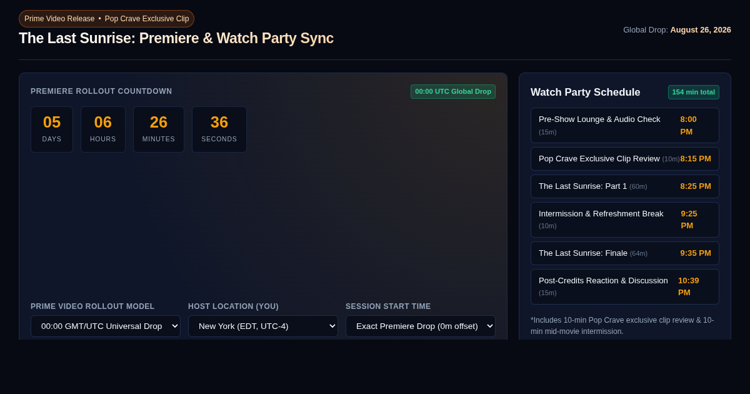
Task: Click the 8:15 PM clip review time
Action: point(696,159)
